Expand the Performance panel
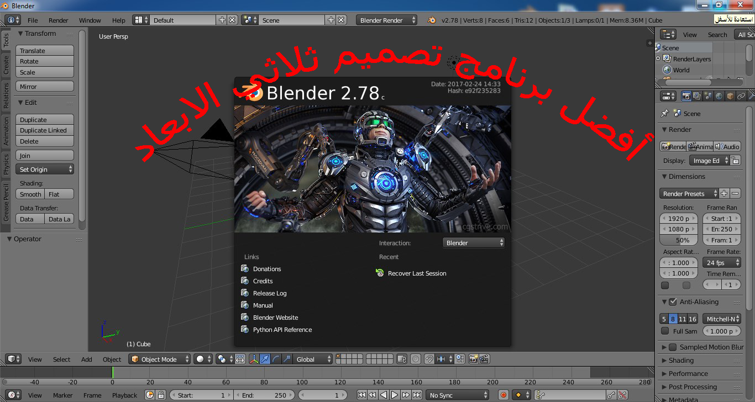Screen dimensions: 755x402 coord(688,373)
